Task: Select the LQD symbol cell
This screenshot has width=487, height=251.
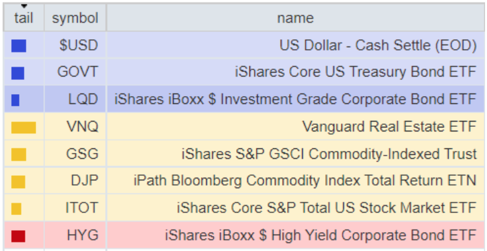Action: pyautogui.click(x=75, y=99)
